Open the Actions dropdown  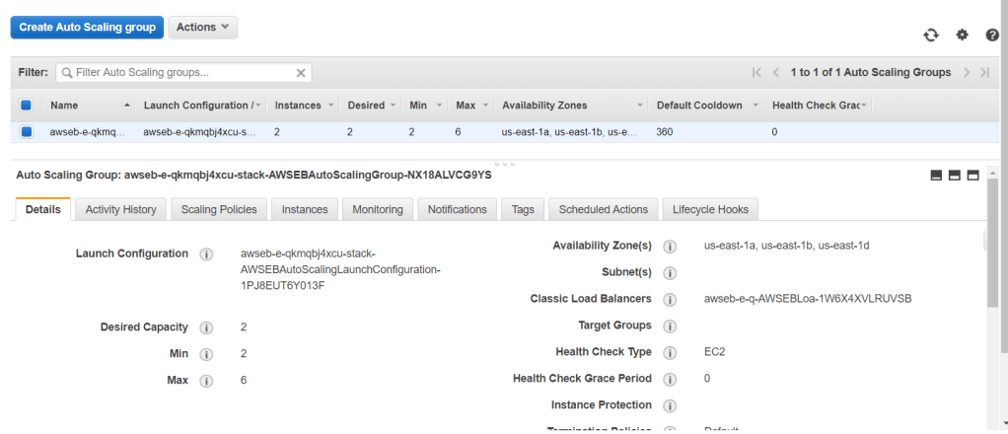click(x=202, y=28)
